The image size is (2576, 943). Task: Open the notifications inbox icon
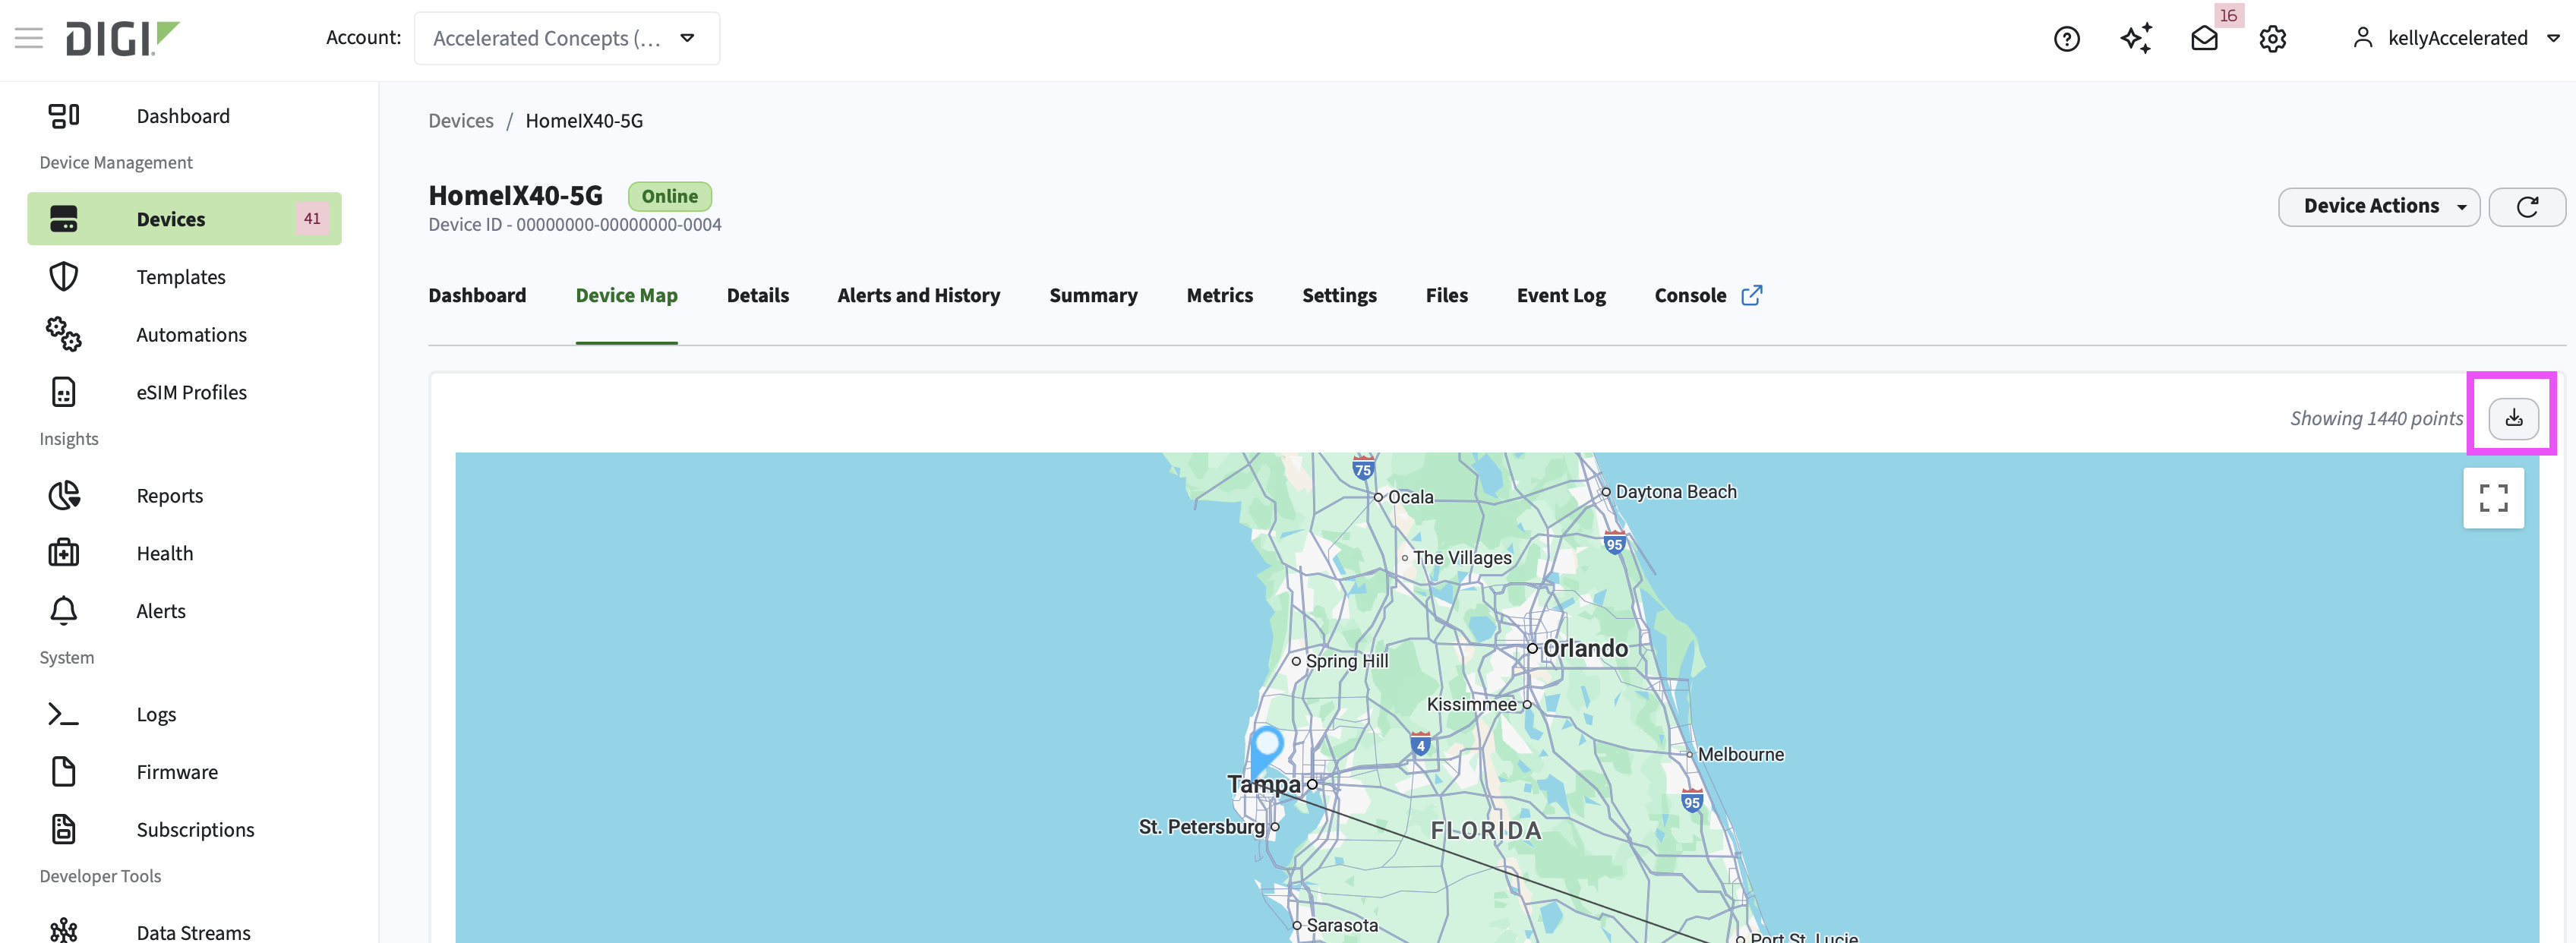2204,39
